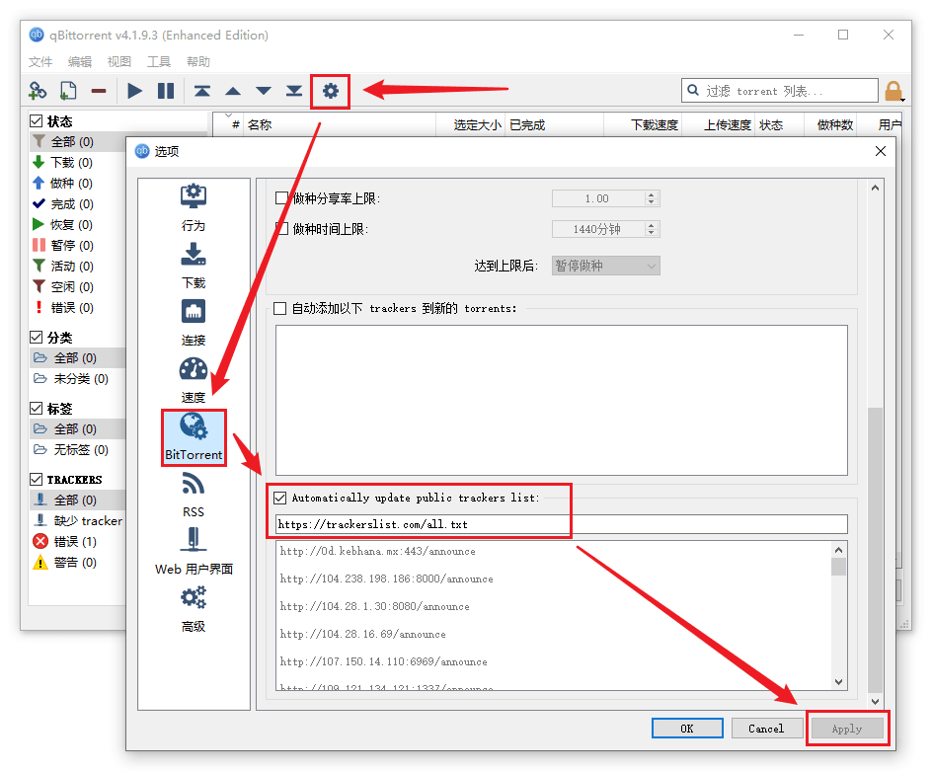This screenshot has width=932, height=771.
Task: Collapse the 状态 sidebar section
Action: [x=37, y=120]
